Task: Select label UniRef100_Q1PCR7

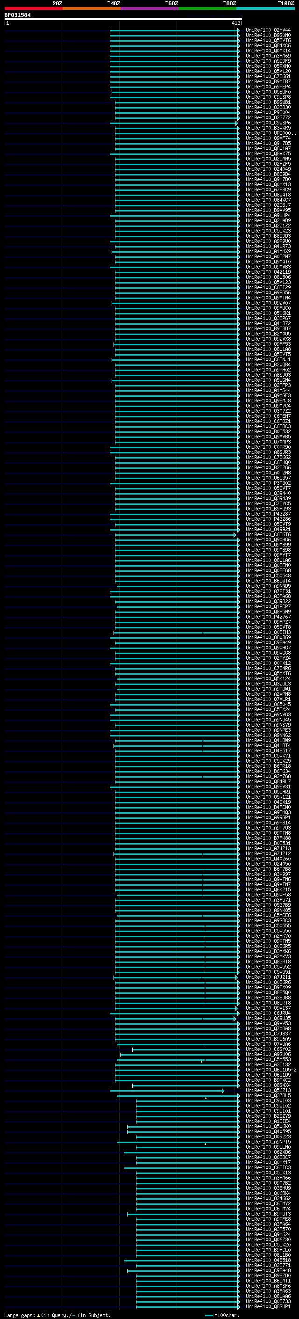Action: click(268, 606)
